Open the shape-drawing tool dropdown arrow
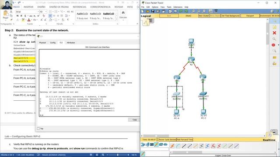The height and width of the screenshot is (157, 280). tap(278, 45)
